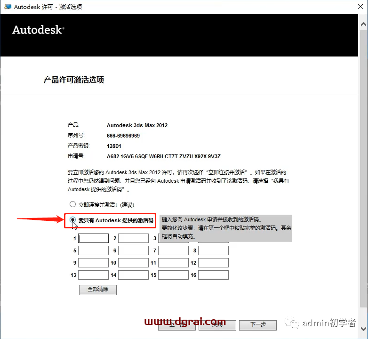Click product name Autodesk 3ds Max 2012
Screen dimensions: 368x339
tap(137, 125)
